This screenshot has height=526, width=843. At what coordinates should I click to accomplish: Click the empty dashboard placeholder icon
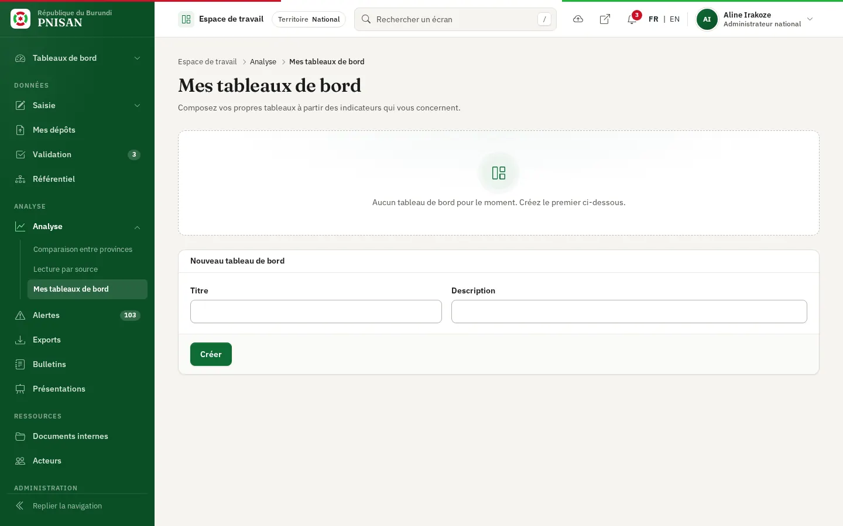[x=499, y=173]
